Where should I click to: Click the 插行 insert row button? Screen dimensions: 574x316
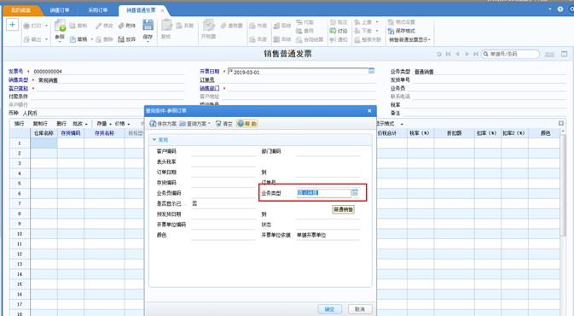pyautogui.click(x=19, y=124)
